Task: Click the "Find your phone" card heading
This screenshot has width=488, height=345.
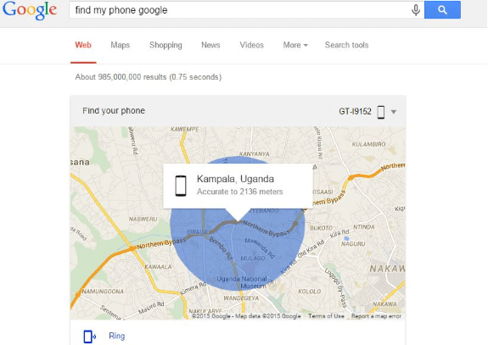Action: (114, 111)
